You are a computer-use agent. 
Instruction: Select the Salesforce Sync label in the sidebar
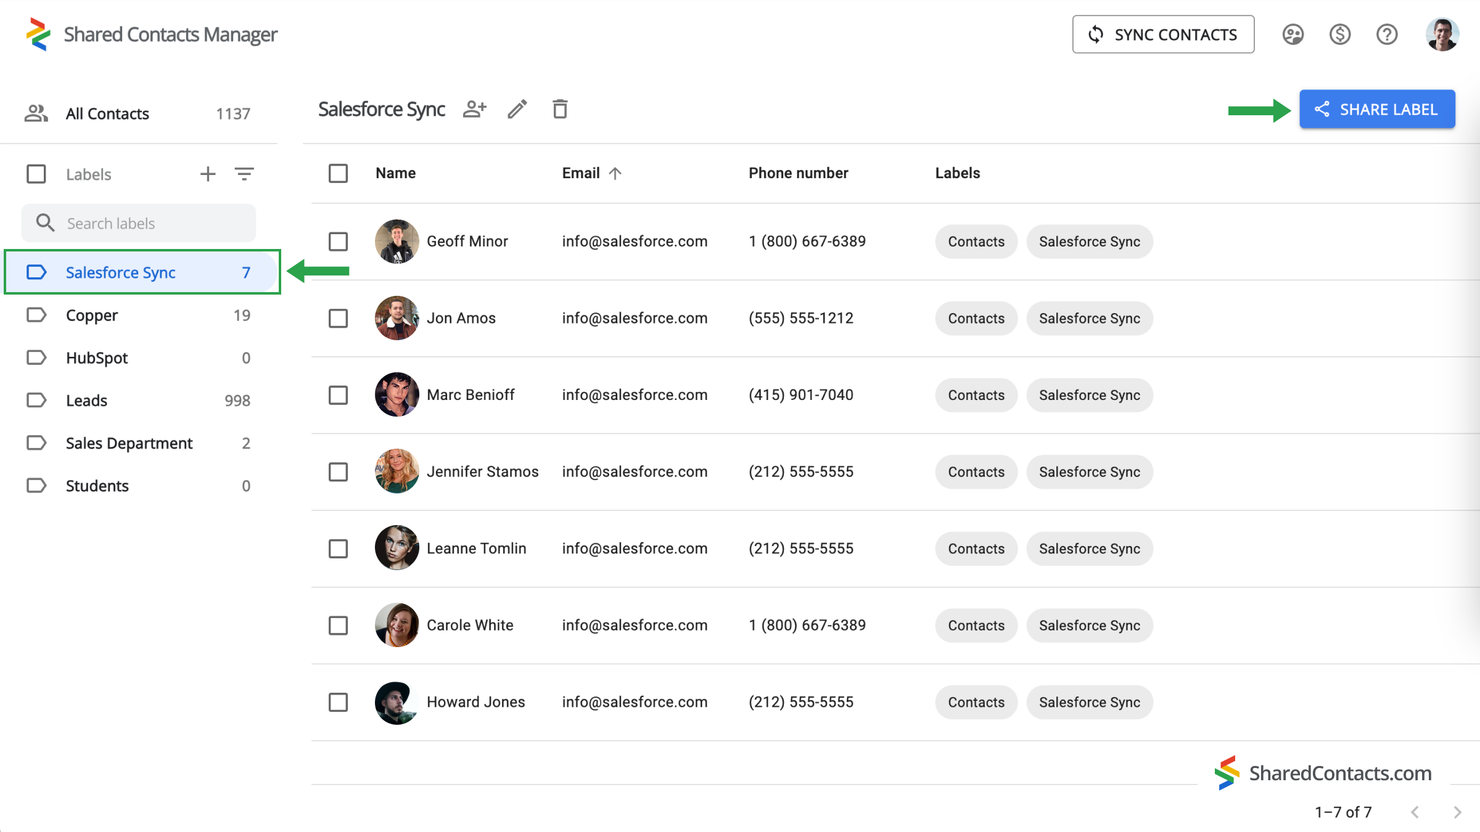pyautogui.click(x=142, y=272)
